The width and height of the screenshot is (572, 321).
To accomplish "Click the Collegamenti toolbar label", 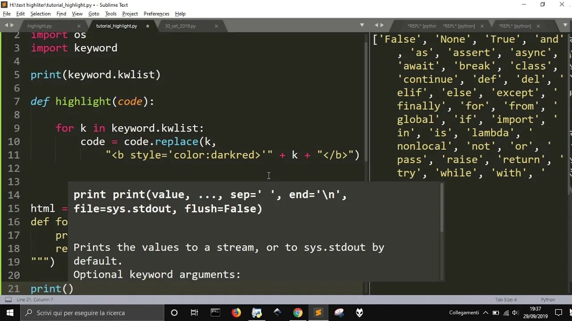I will pos(464,313).
